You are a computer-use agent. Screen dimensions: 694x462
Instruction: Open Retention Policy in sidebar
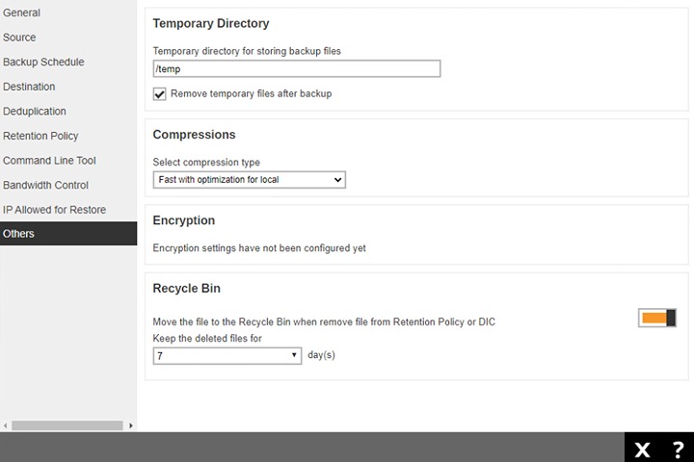pos(40,136)
